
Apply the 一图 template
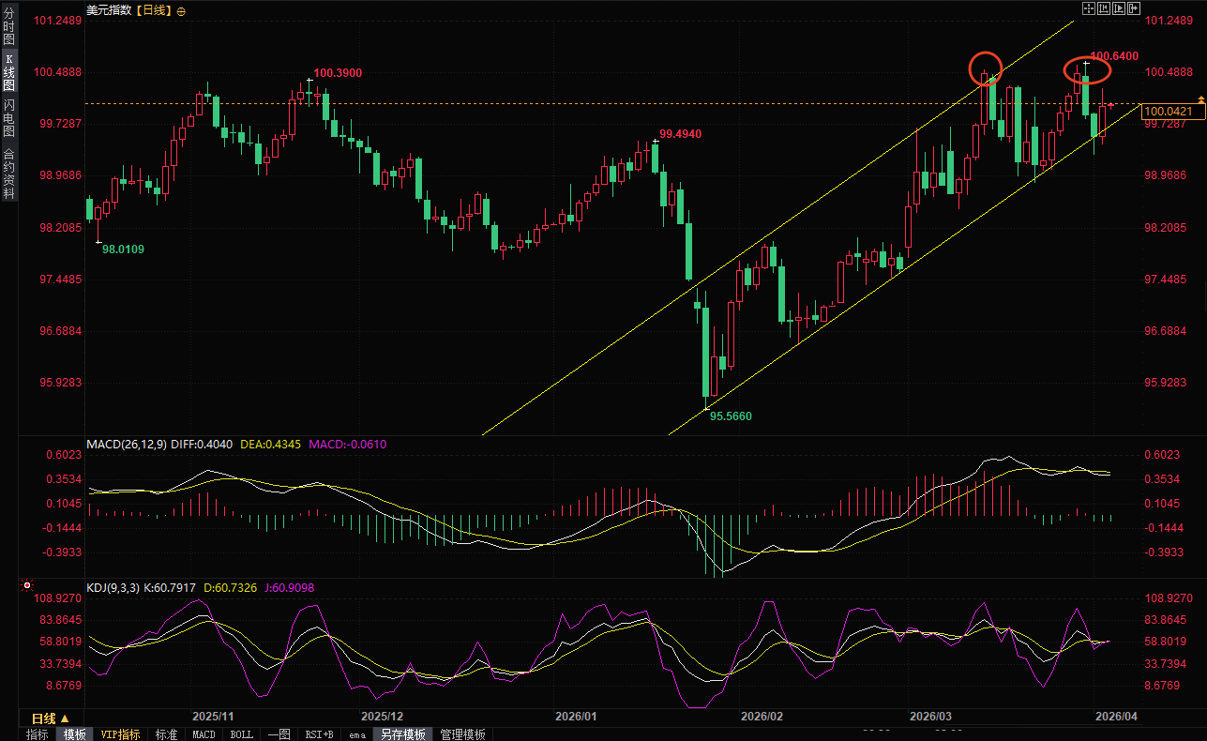click(279, 734)
